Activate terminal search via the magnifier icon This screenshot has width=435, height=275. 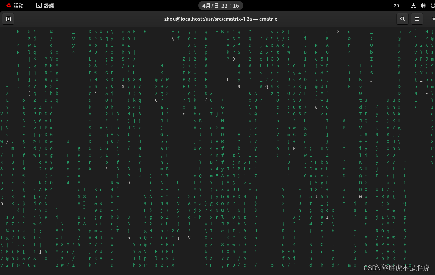pos(403,19)
